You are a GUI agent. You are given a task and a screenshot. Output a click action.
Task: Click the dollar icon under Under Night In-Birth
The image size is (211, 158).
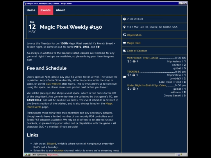click(128, 89)
